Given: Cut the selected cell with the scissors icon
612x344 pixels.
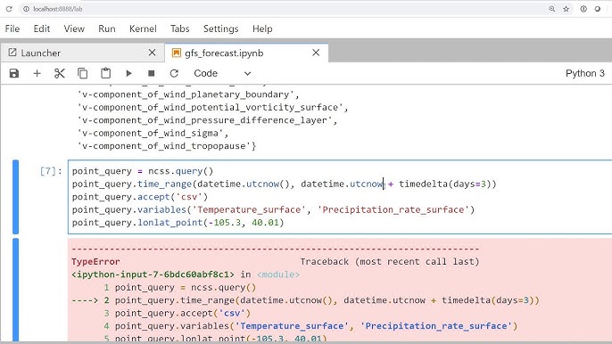Looking at the screenshot, I should 59,73.
